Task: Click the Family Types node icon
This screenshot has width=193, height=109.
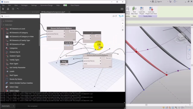Action: 7,60
